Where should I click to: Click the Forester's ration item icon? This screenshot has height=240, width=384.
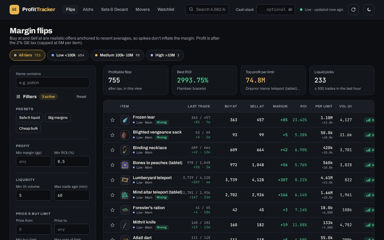(x=125, y=210)
